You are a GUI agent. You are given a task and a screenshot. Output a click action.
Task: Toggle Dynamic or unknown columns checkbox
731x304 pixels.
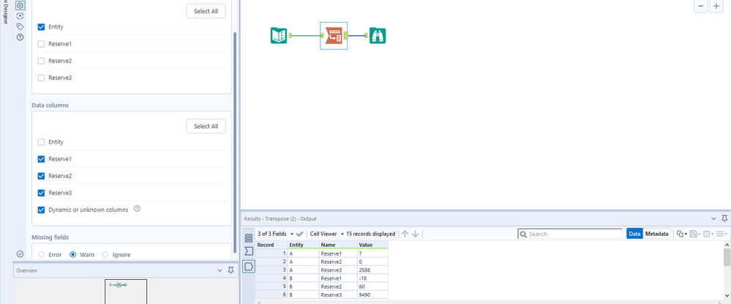[41, 210]
